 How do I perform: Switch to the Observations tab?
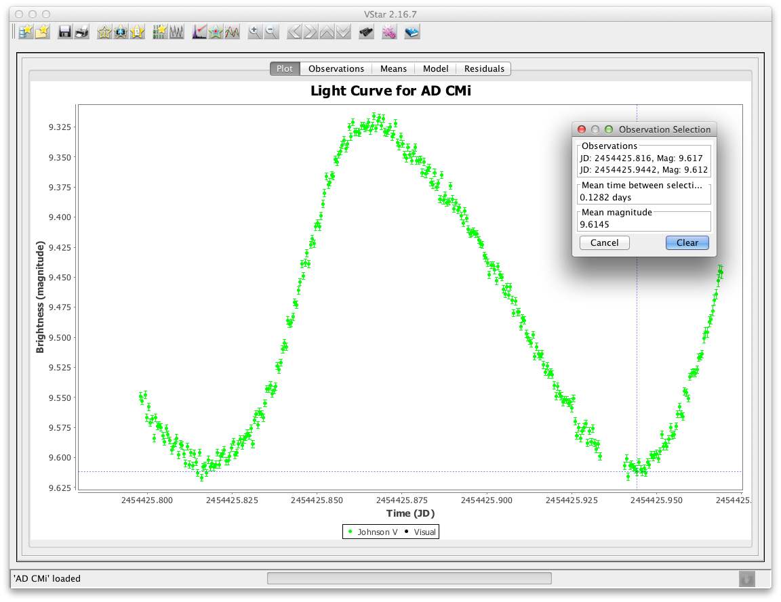[x=336, y=68]
